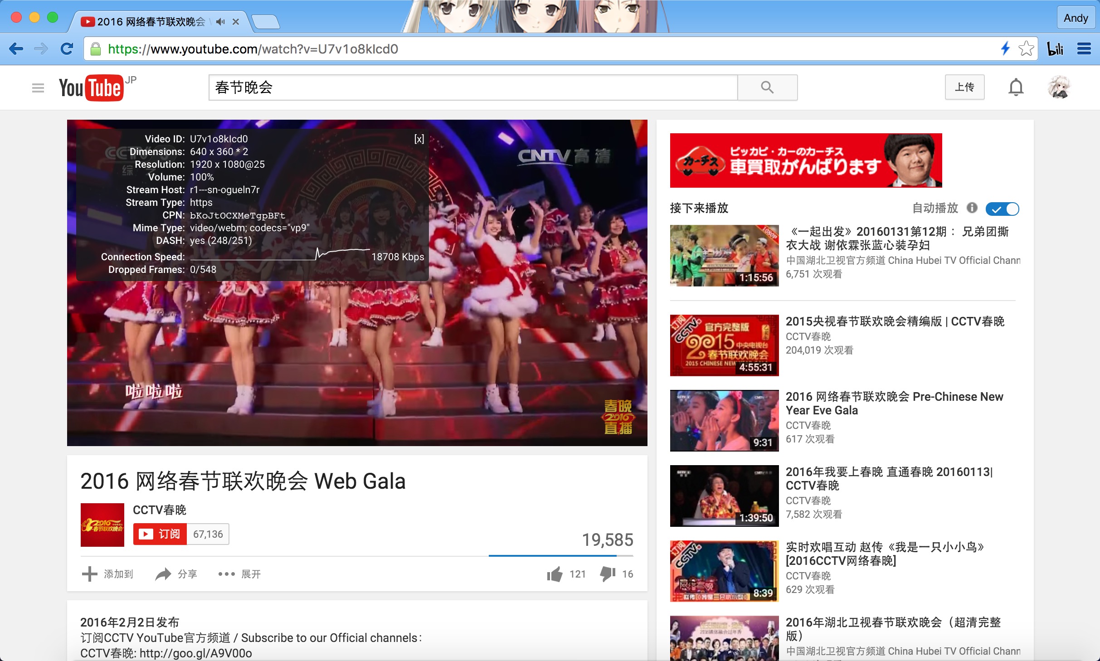1100x661 pixels.
Task: Click the thumbs up like icon
Action: 555,574
